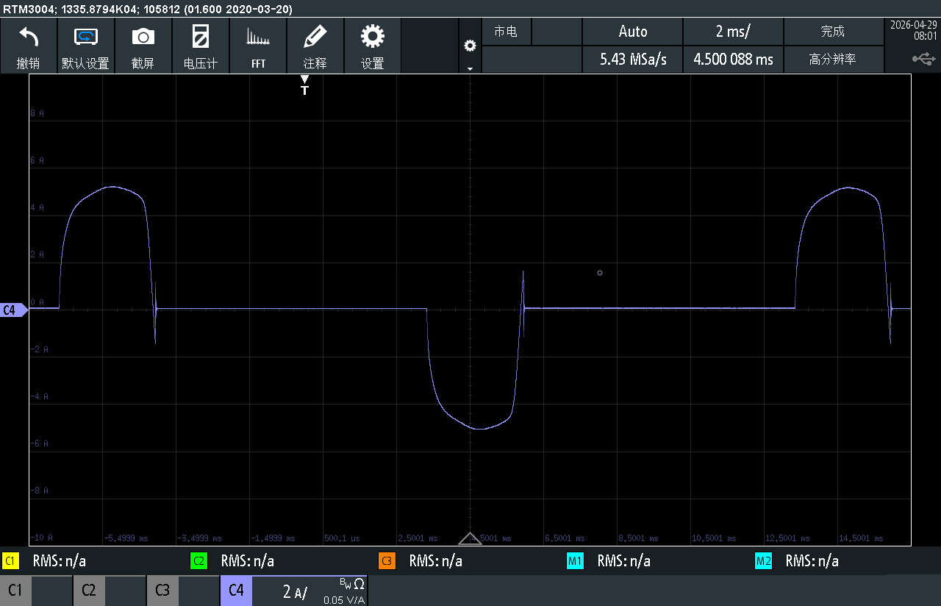Open the 市电 trigger source menu
The width and height of the screenshot is (941, 606).
(506, 32)
